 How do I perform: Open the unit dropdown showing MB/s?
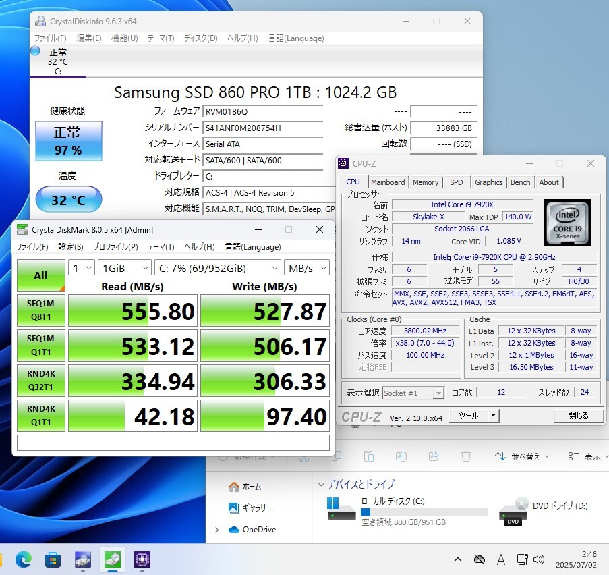(307, 268)
